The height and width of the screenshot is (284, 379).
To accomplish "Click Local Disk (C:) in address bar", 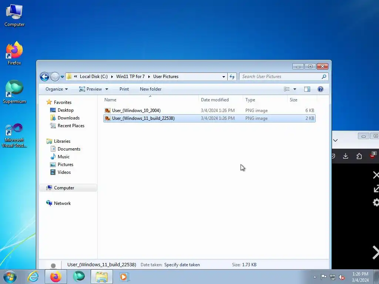I will pos(94,77).
